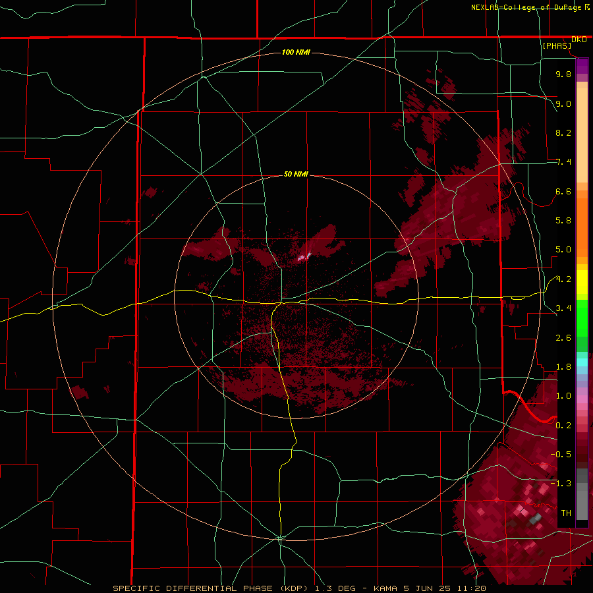This screenshot has height=593, width=593.
Task: Click the bright pink-white echo near radar center
Action: [304, 257]
